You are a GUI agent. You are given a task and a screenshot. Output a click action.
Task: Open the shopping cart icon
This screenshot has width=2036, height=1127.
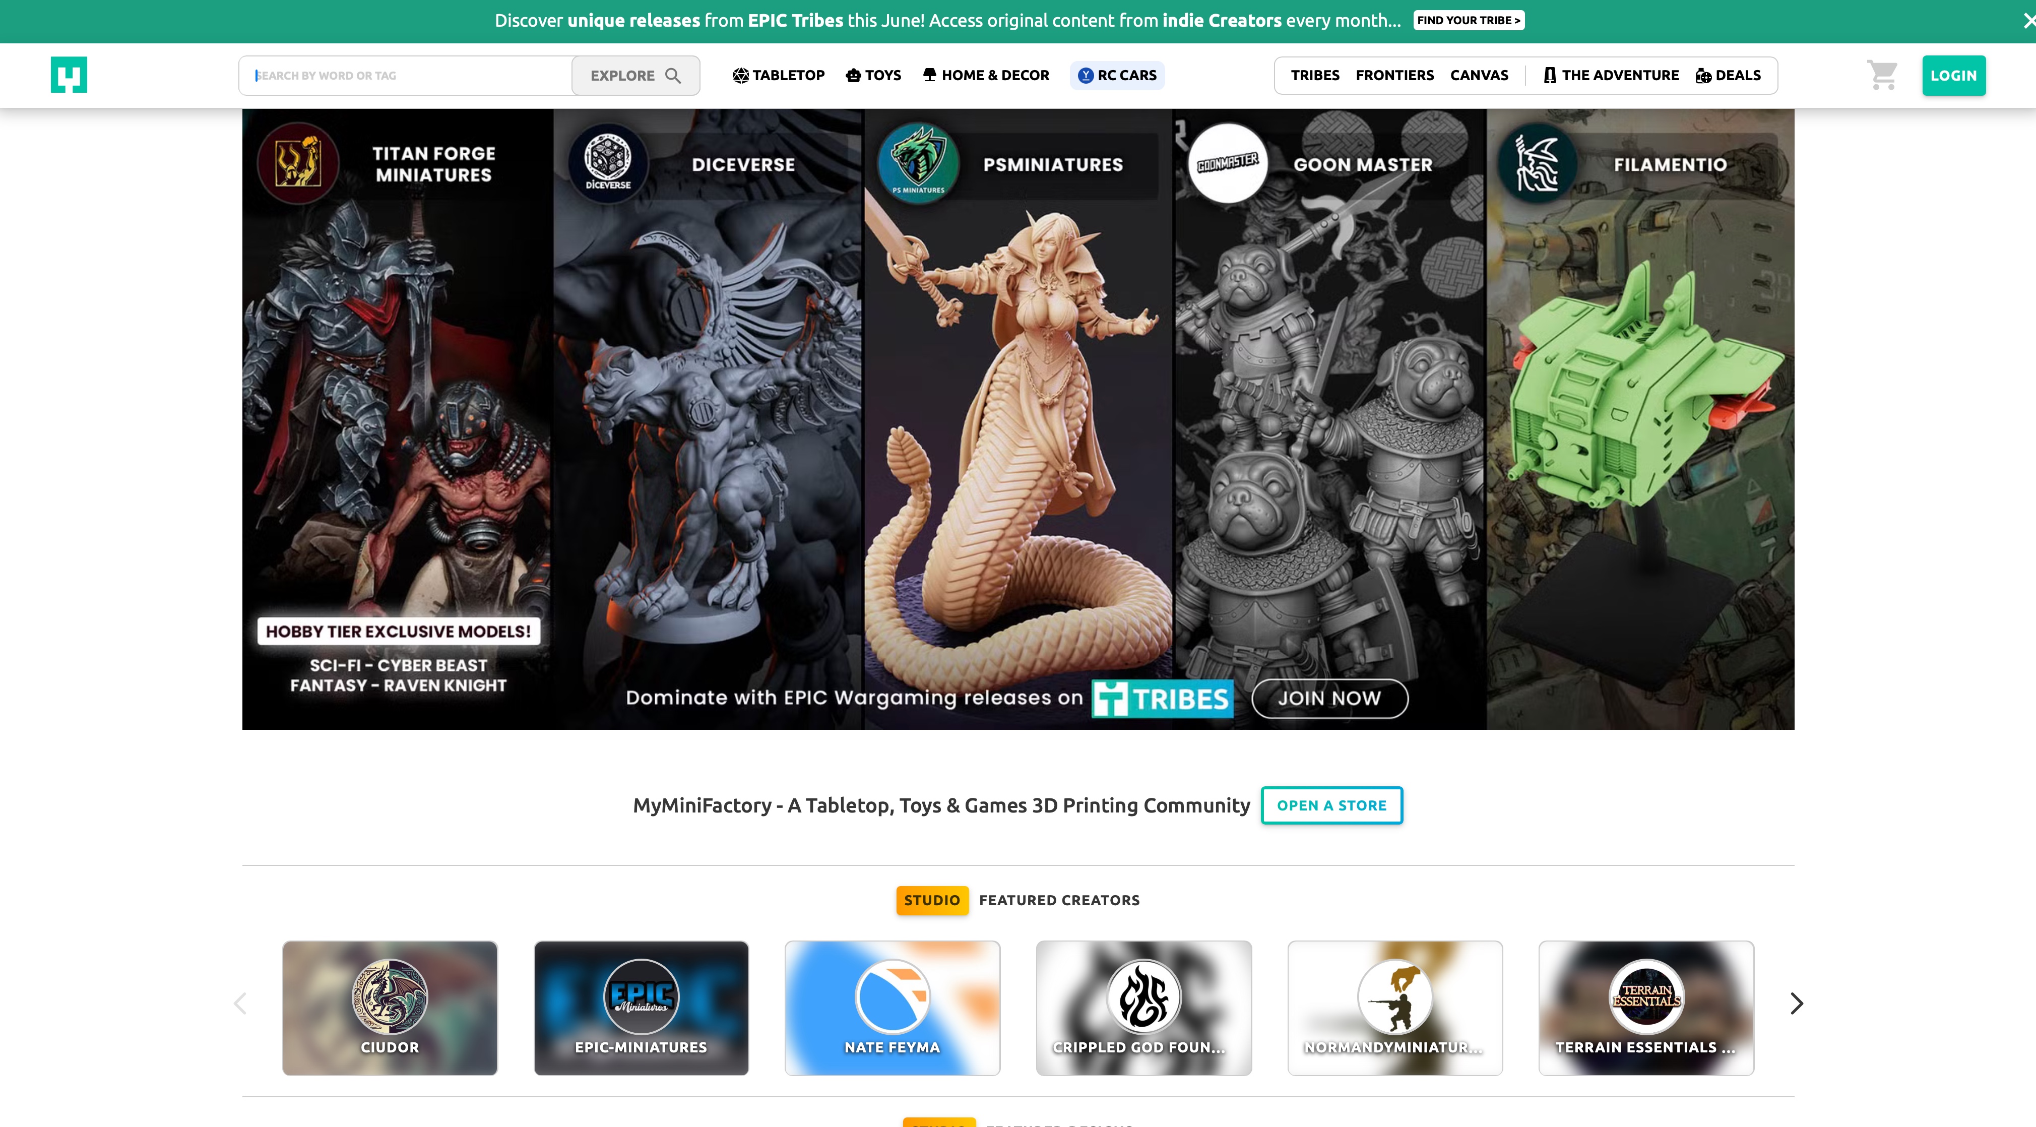[1882, 75]
